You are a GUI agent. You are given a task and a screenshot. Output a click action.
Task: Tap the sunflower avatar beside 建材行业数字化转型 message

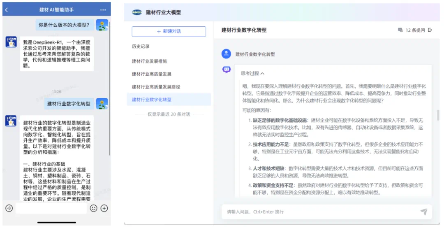point(102,104)
